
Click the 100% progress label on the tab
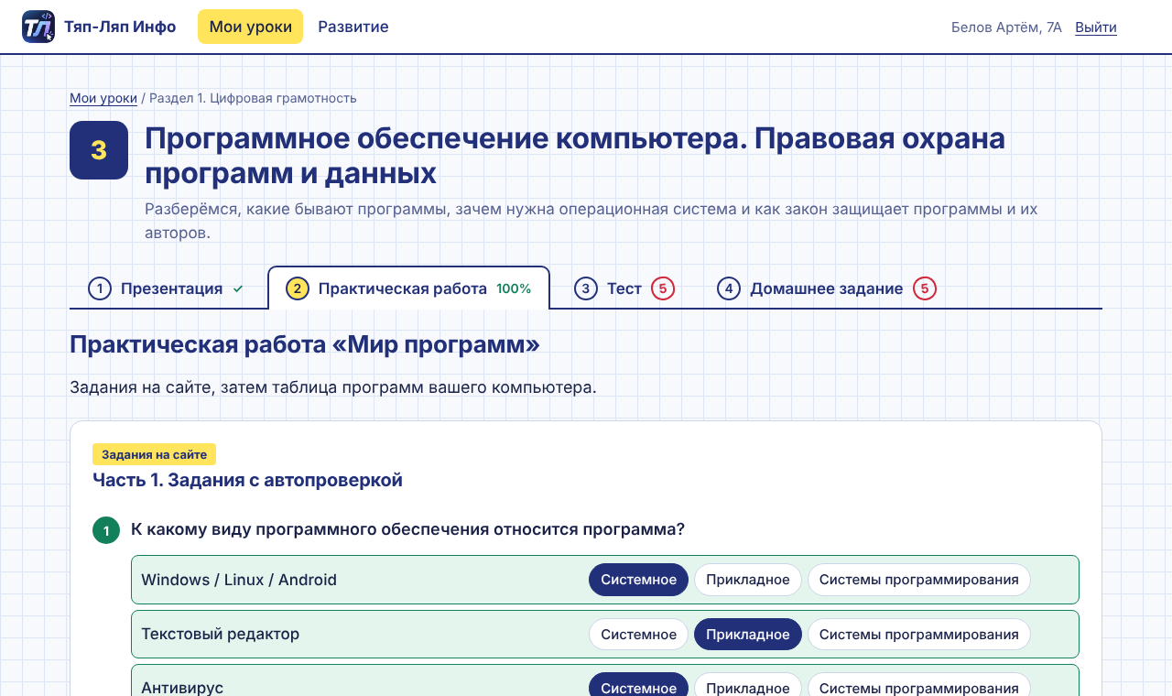(514, 288)
